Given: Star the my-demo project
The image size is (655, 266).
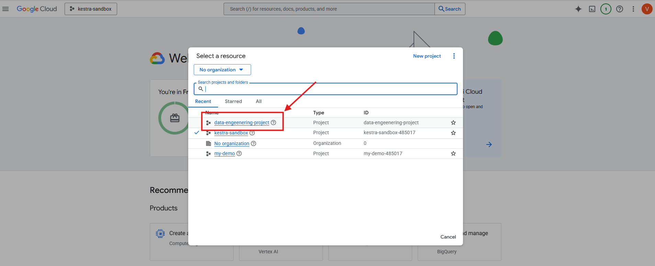Looking at the screenshot, I should (x=453, y=153).
